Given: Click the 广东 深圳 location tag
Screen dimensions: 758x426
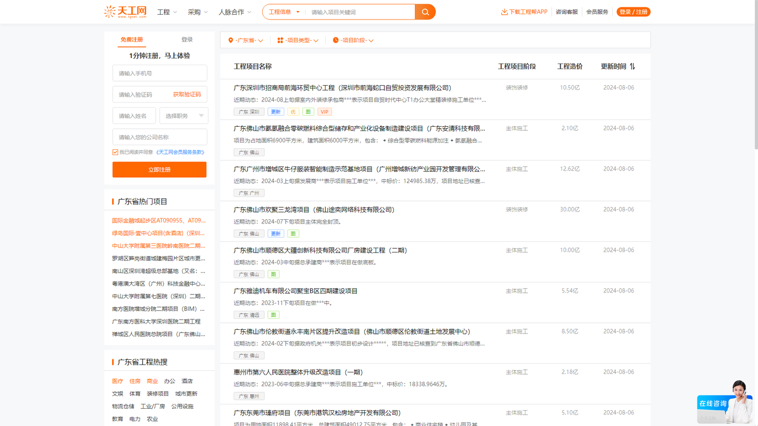Looking at the screenshot, I should [249, 112].
